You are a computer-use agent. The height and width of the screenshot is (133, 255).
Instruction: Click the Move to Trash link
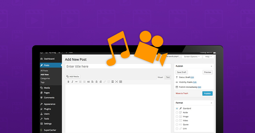182,93
